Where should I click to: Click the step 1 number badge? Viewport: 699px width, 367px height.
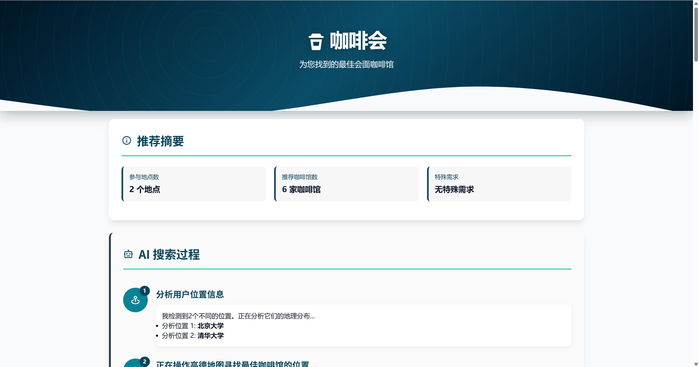tap(144, 291)
